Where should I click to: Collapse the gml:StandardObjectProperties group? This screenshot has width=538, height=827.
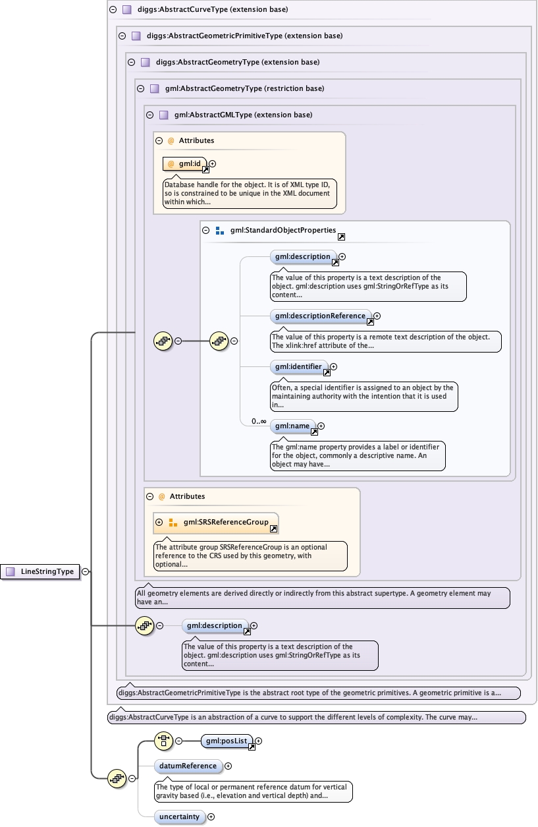coord(206,231)
